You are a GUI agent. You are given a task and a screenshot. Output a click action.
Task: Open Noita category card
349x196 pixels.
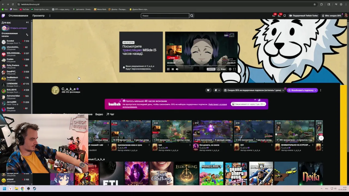coord(311,173)
